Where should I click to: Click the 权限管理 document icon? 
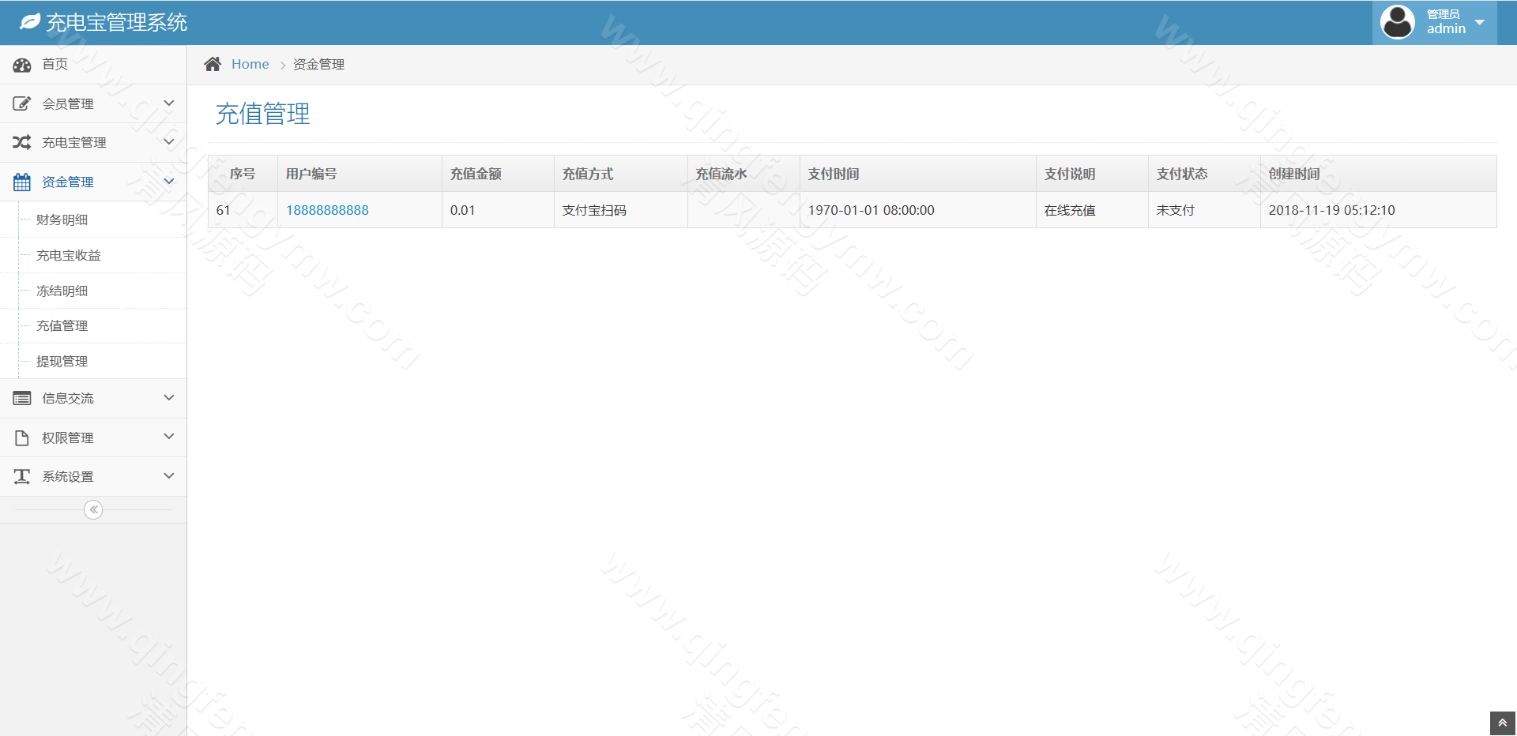(21, 437)
